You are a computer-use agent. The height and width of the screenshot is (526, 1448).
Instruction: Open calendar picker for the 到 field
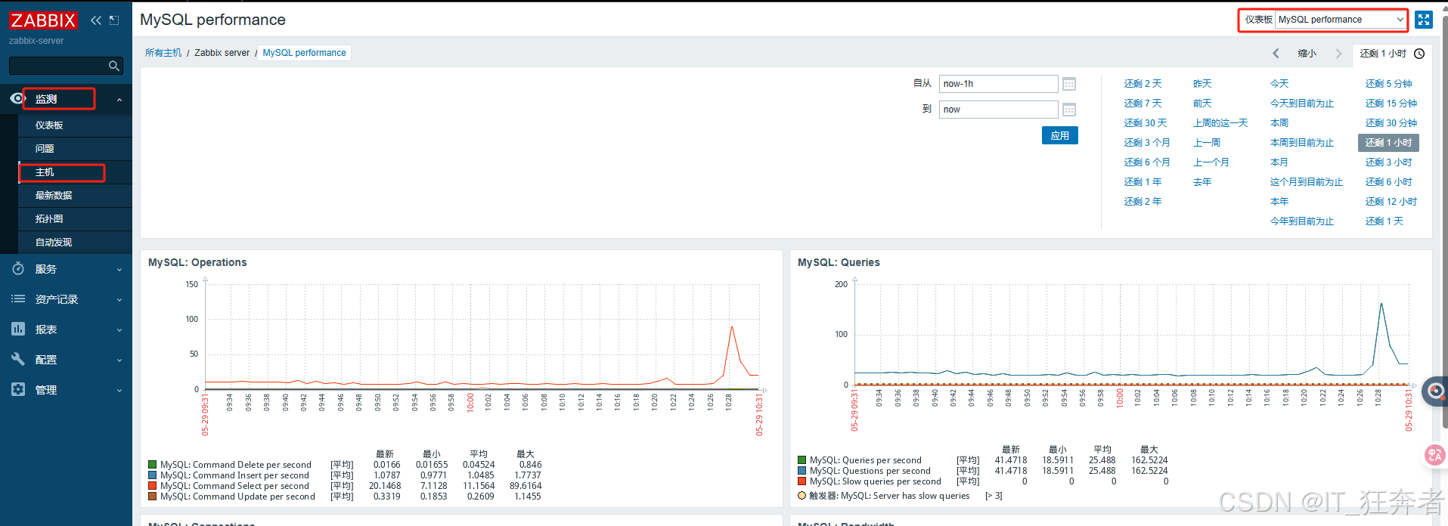coord(1069,110)
